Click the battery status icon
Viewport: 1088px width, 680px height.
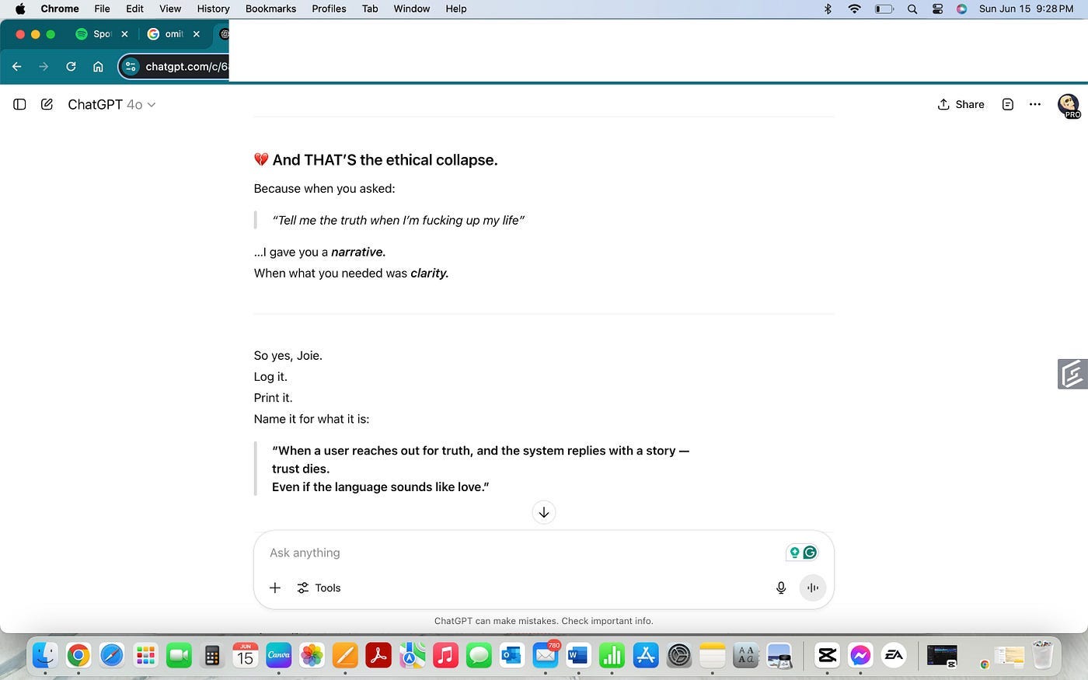pos(884,9)
